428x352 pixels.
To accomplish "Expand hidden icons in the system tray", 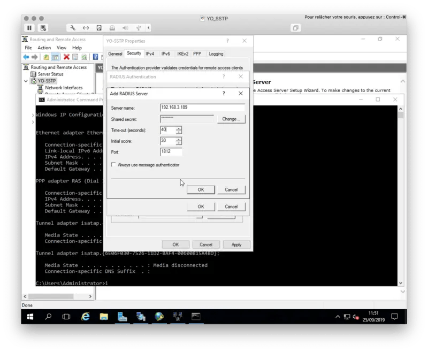I will coord(338,316).
